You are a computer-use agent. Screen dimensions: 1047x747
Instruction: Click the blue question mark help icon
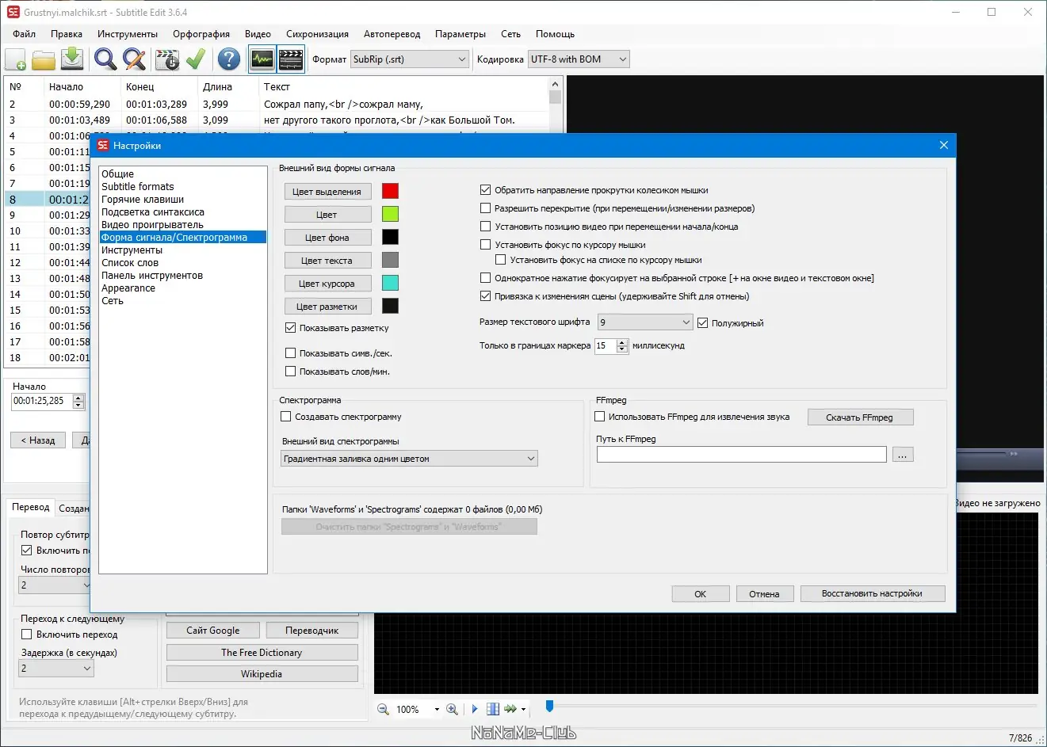pos(229,59)
